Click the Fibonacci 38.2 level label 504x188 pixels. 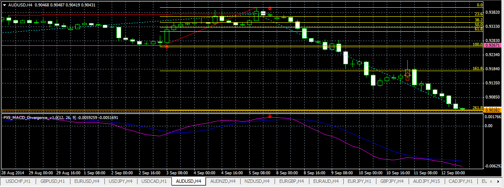click(x=479, y=20)
